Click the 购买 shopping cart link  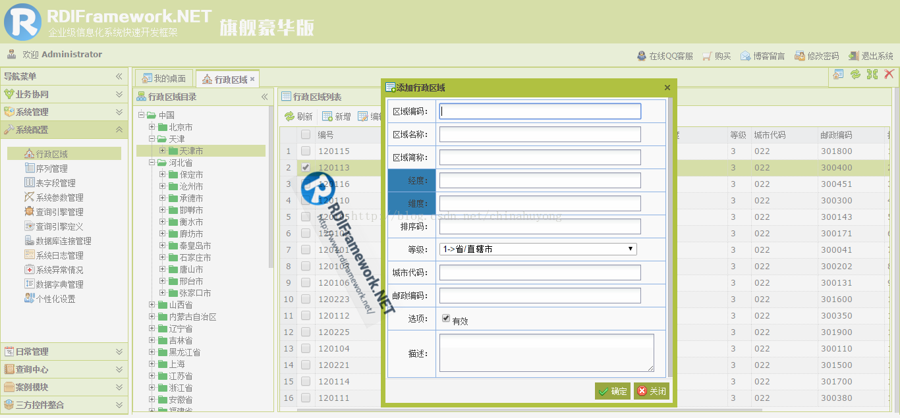(x=717, y=56)
